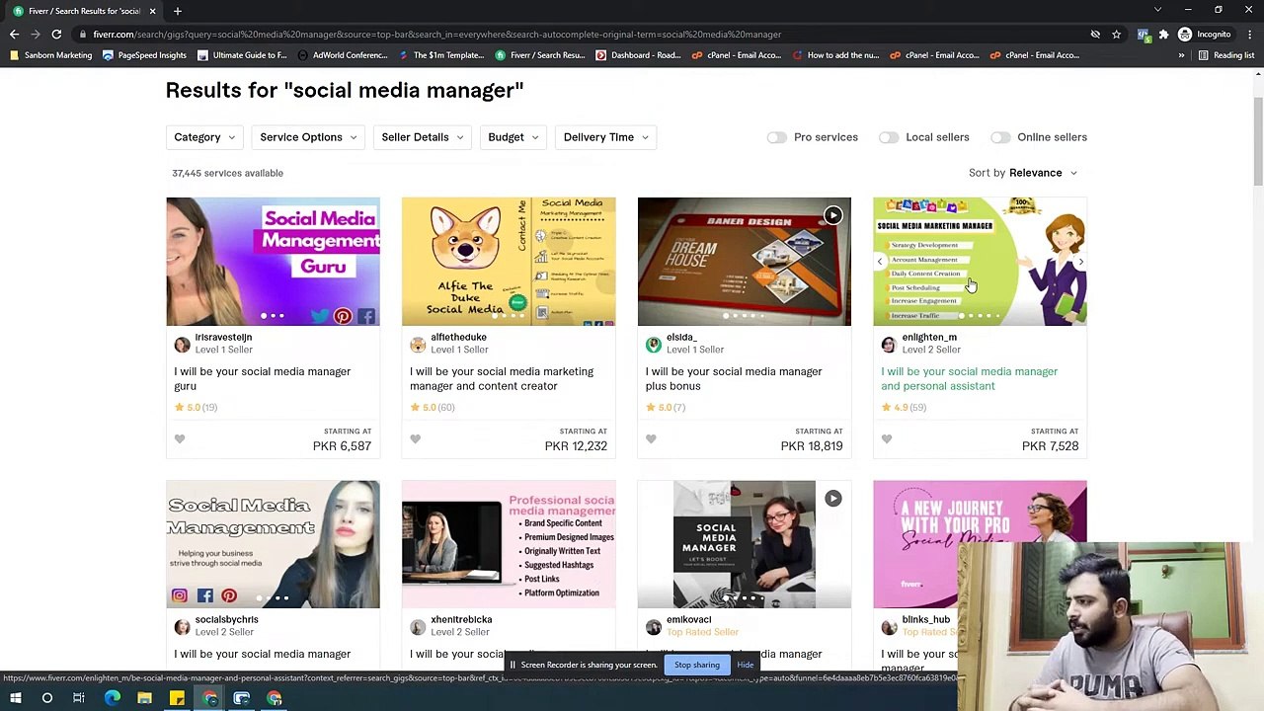
Task: Click the PKR 7,528 starting price
Action: [1051, 446]
